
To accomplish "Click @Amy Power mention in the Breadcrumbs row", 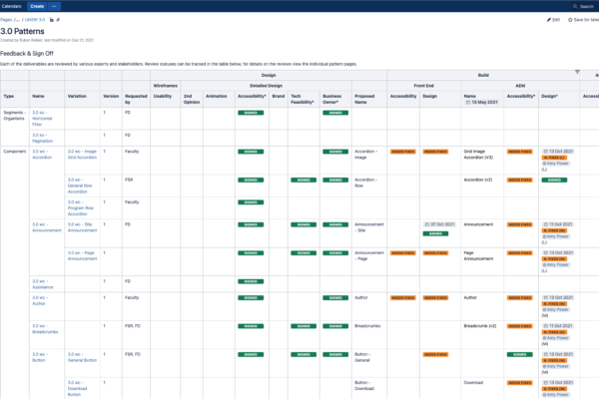I will [x=555, y=338].
